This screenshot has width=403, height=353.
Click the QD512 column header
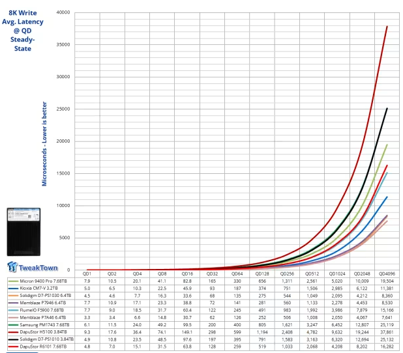[312, 274]
